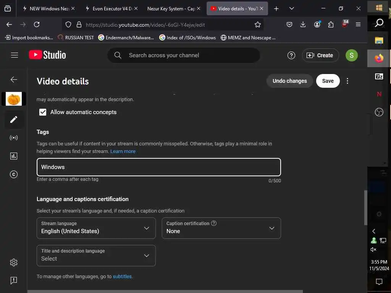Select the Video details - YouTube tab
Screen dimensions: 391x293
(x=237, y=8)
